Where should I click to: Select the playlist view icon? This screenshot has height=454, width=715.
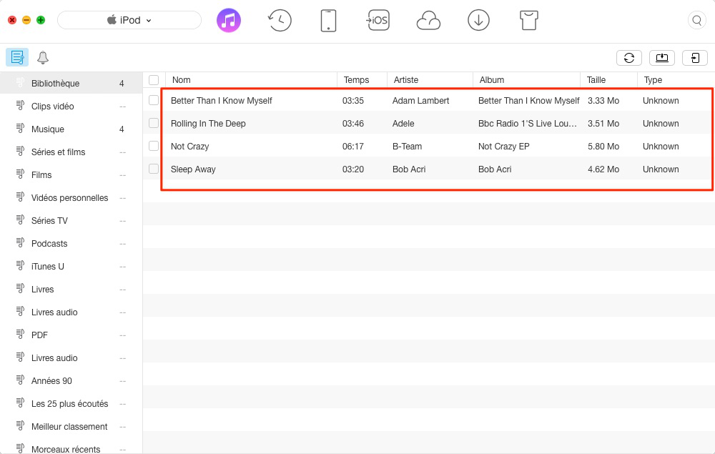(x=17, y=57)
